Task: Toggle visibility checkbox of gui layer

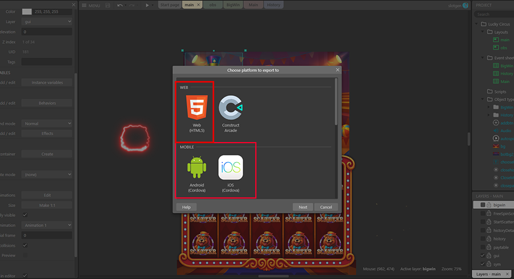Action: (x=483, y=256)
